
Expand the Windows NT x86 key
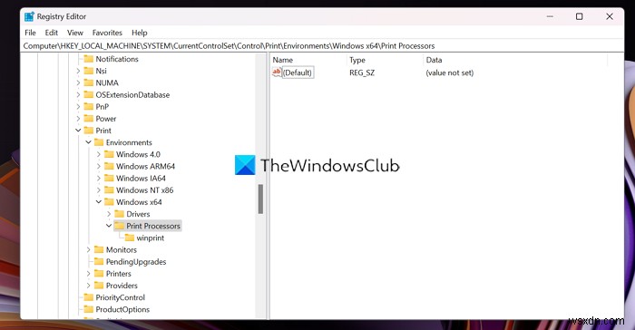point(98,190)
